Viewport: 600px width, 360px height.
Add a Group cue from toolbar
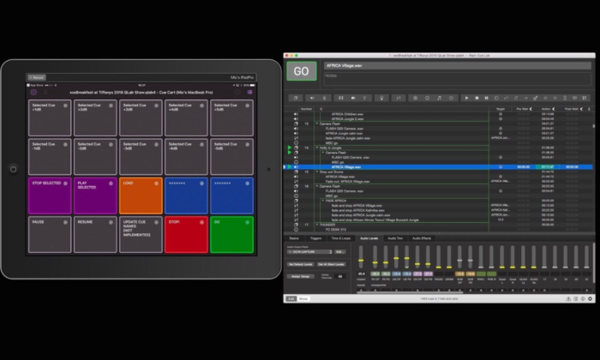[x=296, y=98]
